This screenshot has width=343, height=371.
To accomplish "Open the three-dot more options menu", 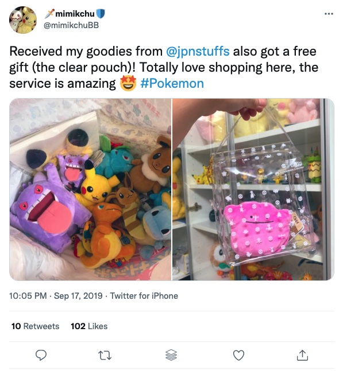I will (x=329, y=14).
